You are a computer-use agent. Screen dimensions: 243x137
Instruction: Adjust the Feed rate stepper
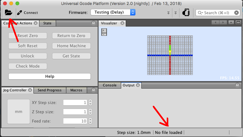(x=91, y=121)
